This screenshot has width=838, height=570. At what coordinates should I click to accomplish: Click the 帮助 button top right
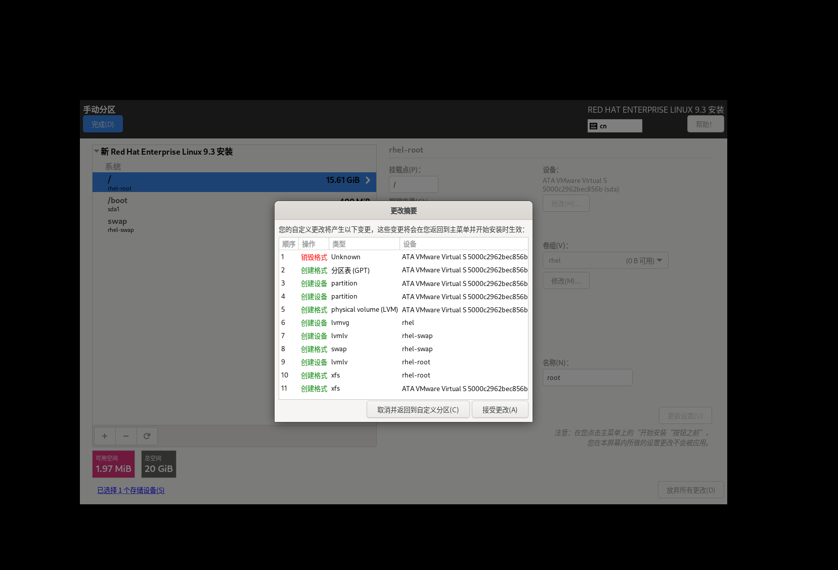(x=705, y=123)
